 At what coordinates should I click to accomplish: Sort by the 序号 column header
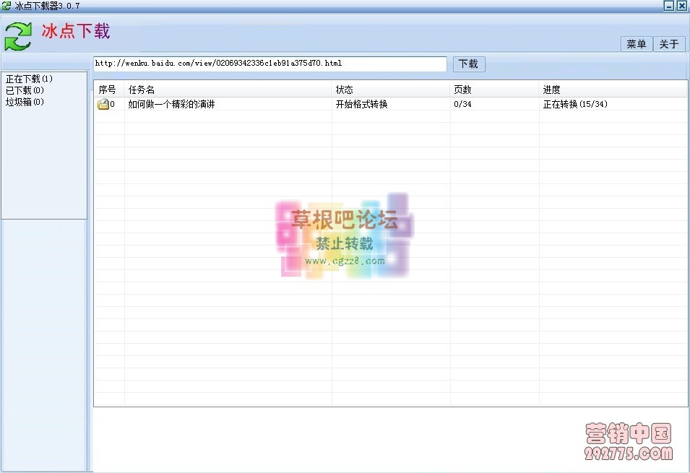108,90
